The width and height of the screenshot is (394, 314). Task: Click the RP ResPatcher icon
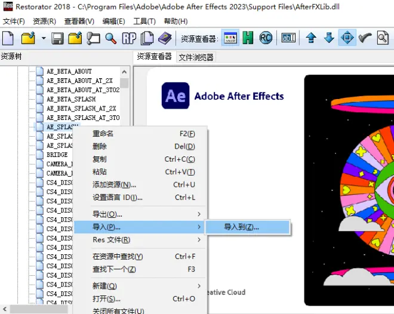(x=129, y=38)
